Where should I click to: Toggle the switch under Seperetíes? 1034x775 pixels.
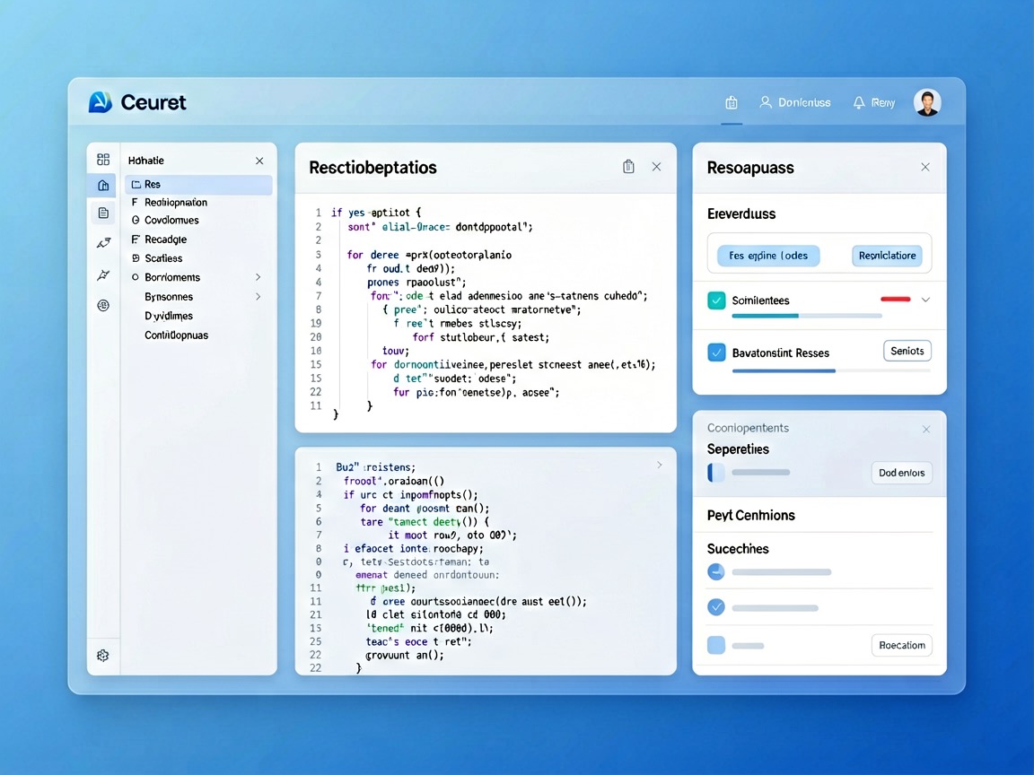coord(715,473)
